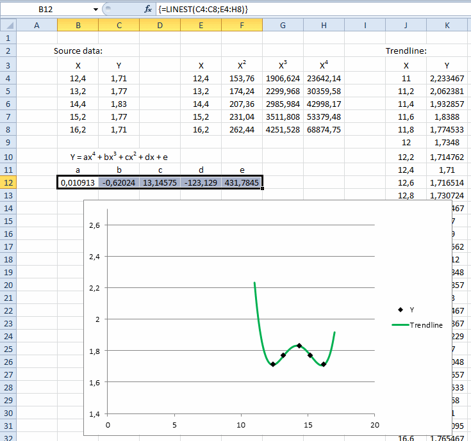Click the Y series legend entry
This screenshot has height=441, width=471.
[x=406, y=310]
